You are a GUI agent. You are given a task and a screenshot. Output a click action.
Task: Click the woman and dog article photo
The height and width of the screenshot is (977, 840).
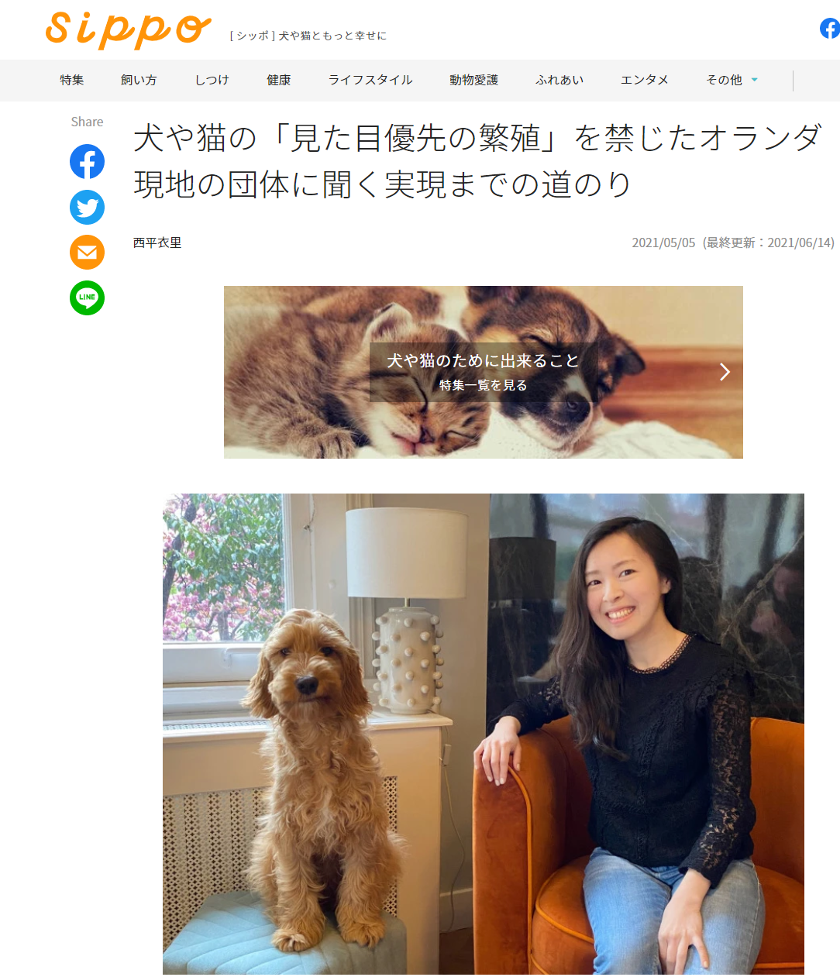click(x=484, y=734)
